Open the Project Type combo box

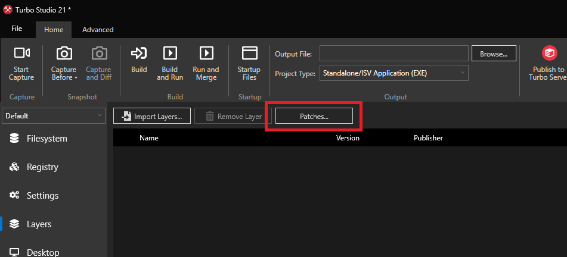[394, 73]
